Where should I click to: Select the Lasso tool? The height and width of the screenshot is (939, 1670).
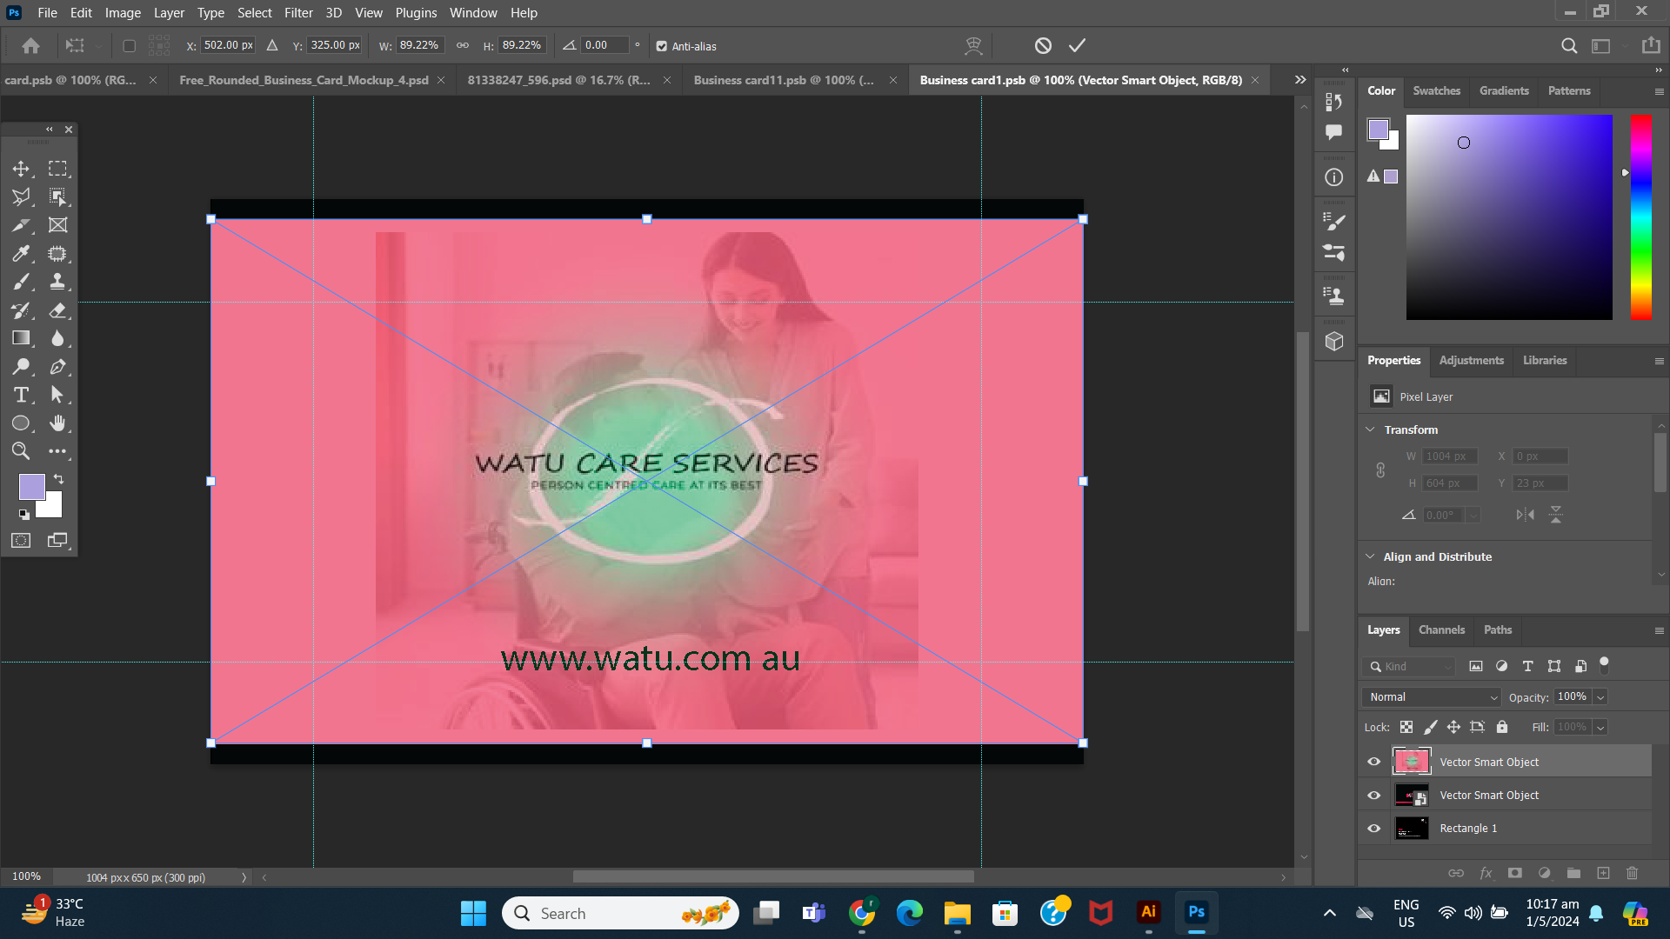[22, 197]
